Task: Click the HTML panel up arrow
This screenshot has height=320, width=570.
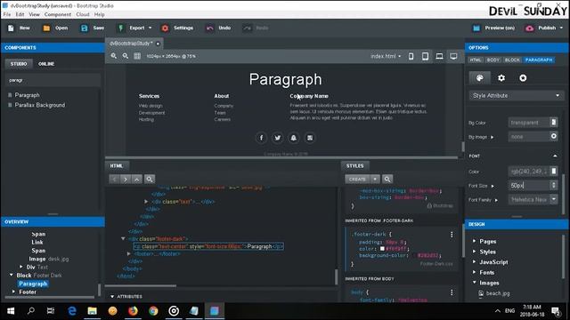Action: 136,179
